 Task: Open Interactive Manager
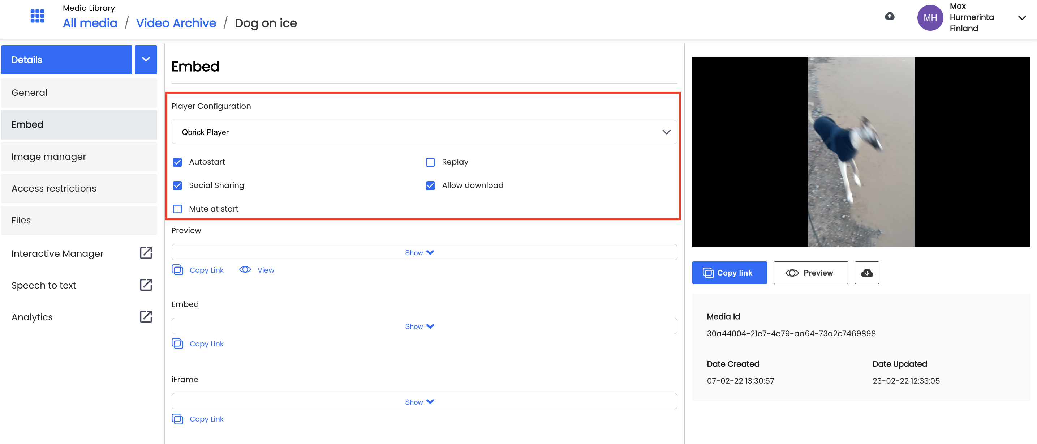click(x=57, y=253)
